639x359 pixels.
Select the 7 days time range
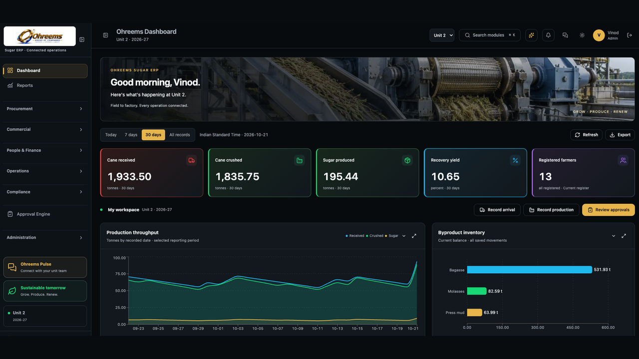pyautogui.click(x=131, y=135)
